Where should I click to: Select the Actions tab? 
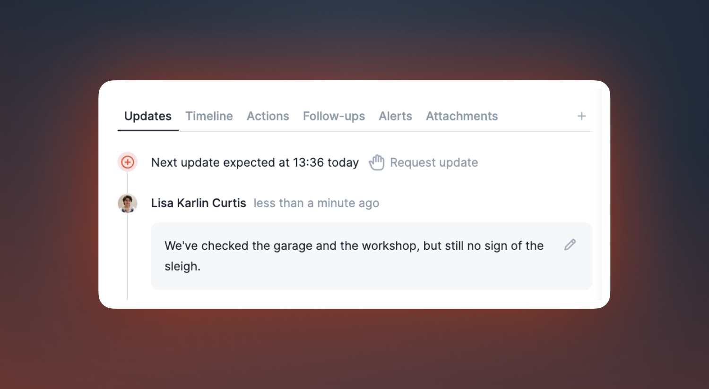[268, 116]
